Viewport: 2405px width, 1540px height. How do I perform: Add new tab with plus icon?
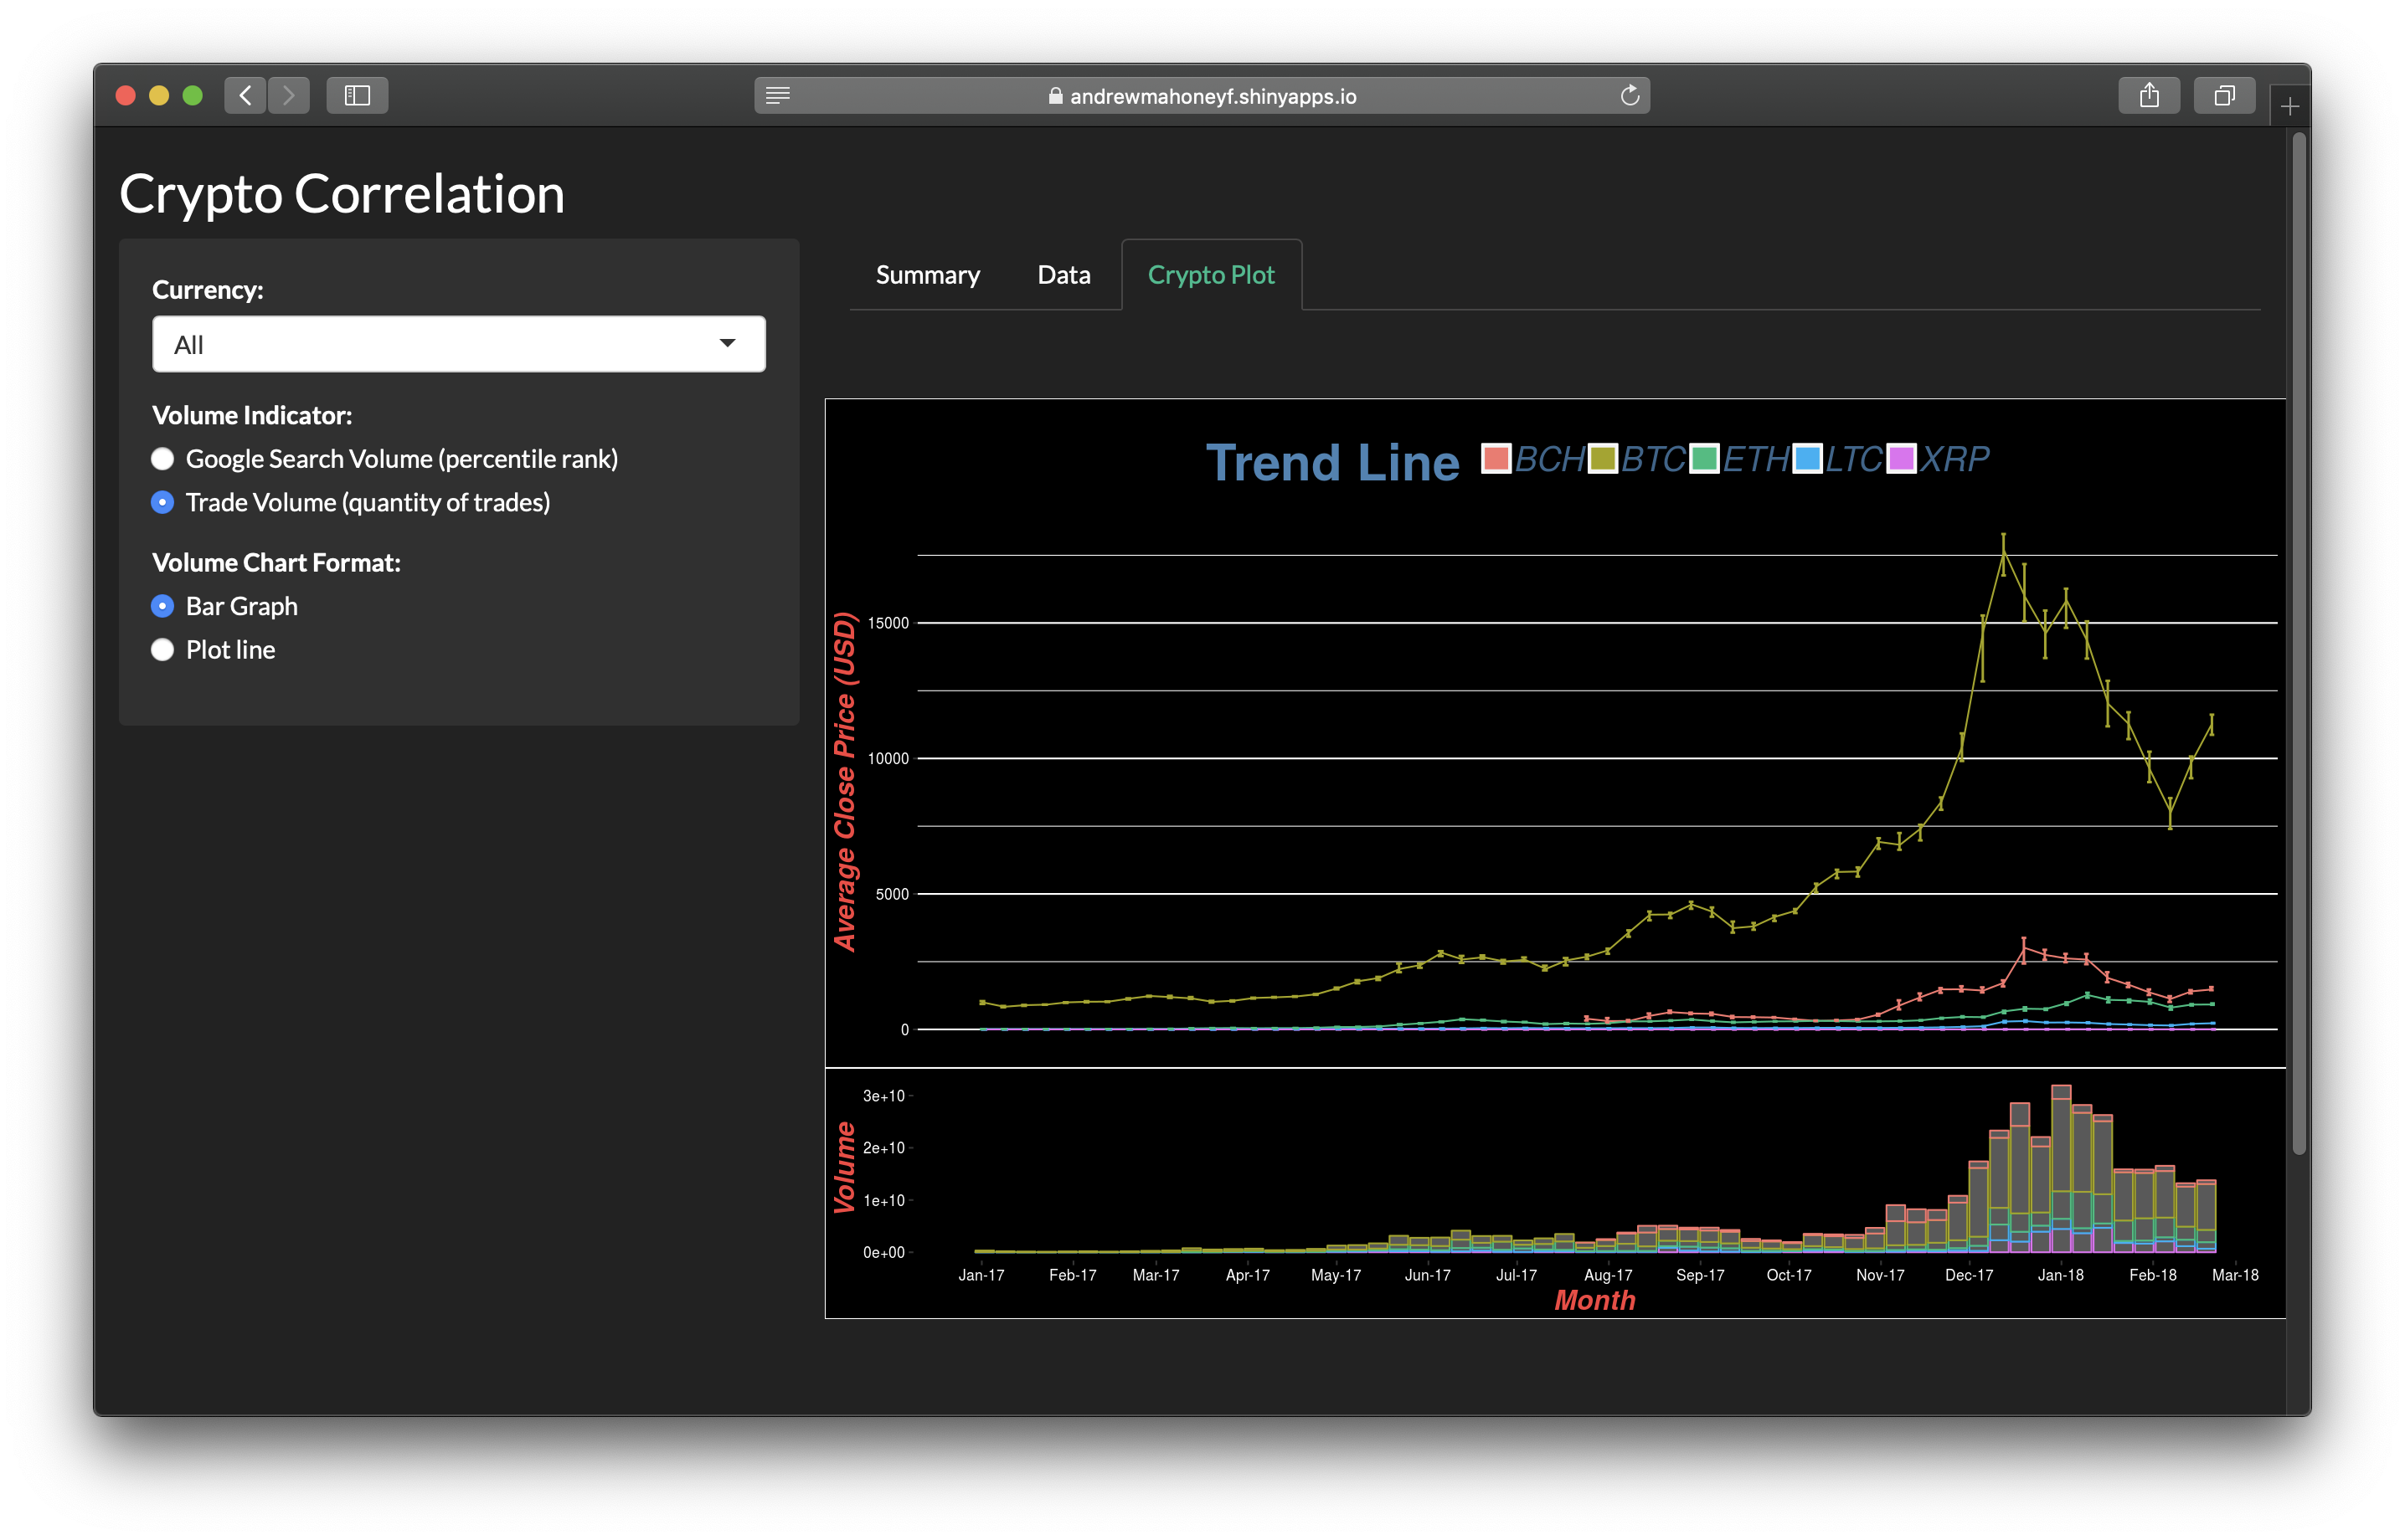click(2290, 107)
